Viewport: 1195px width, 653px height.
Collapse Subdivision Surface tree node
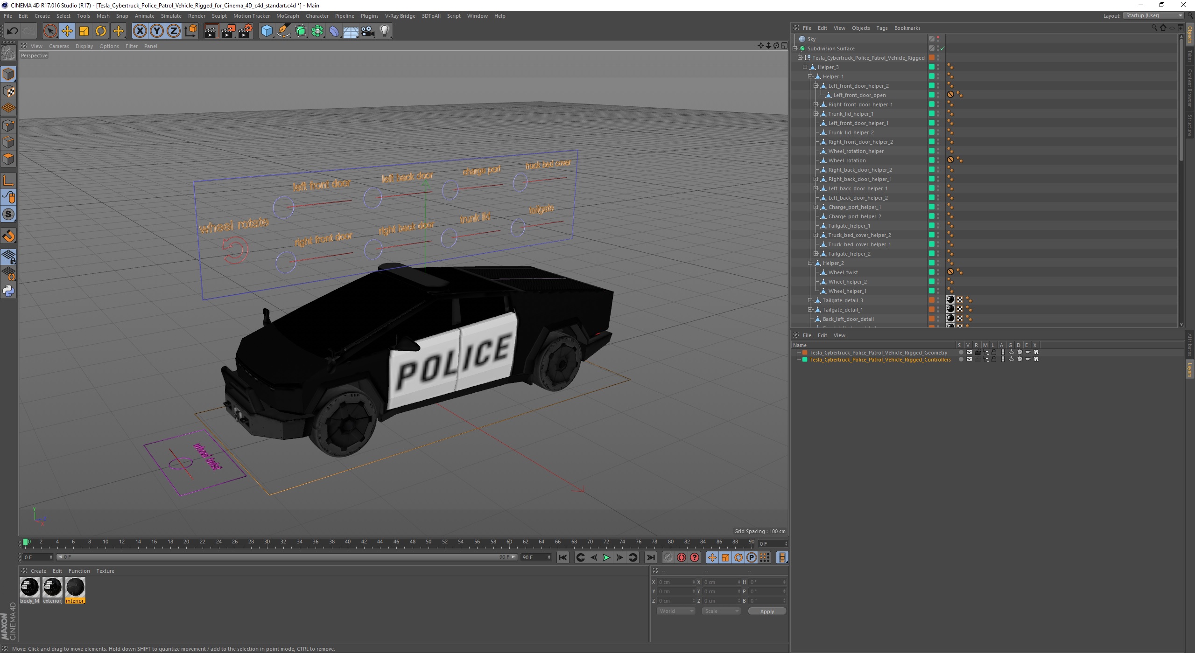[x=795, y=49]
